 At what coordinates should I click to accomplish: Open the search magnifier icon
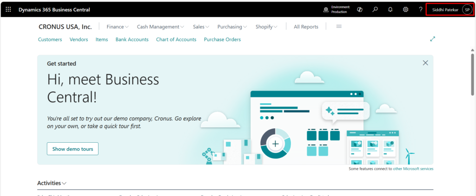click(x=375, y=10)
